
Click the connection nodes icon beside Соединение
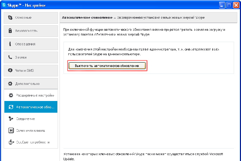pyautogui.click(x=11, y=119)
